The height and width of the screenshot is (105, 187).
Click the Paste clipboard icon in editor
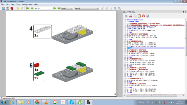coord(139,16)
